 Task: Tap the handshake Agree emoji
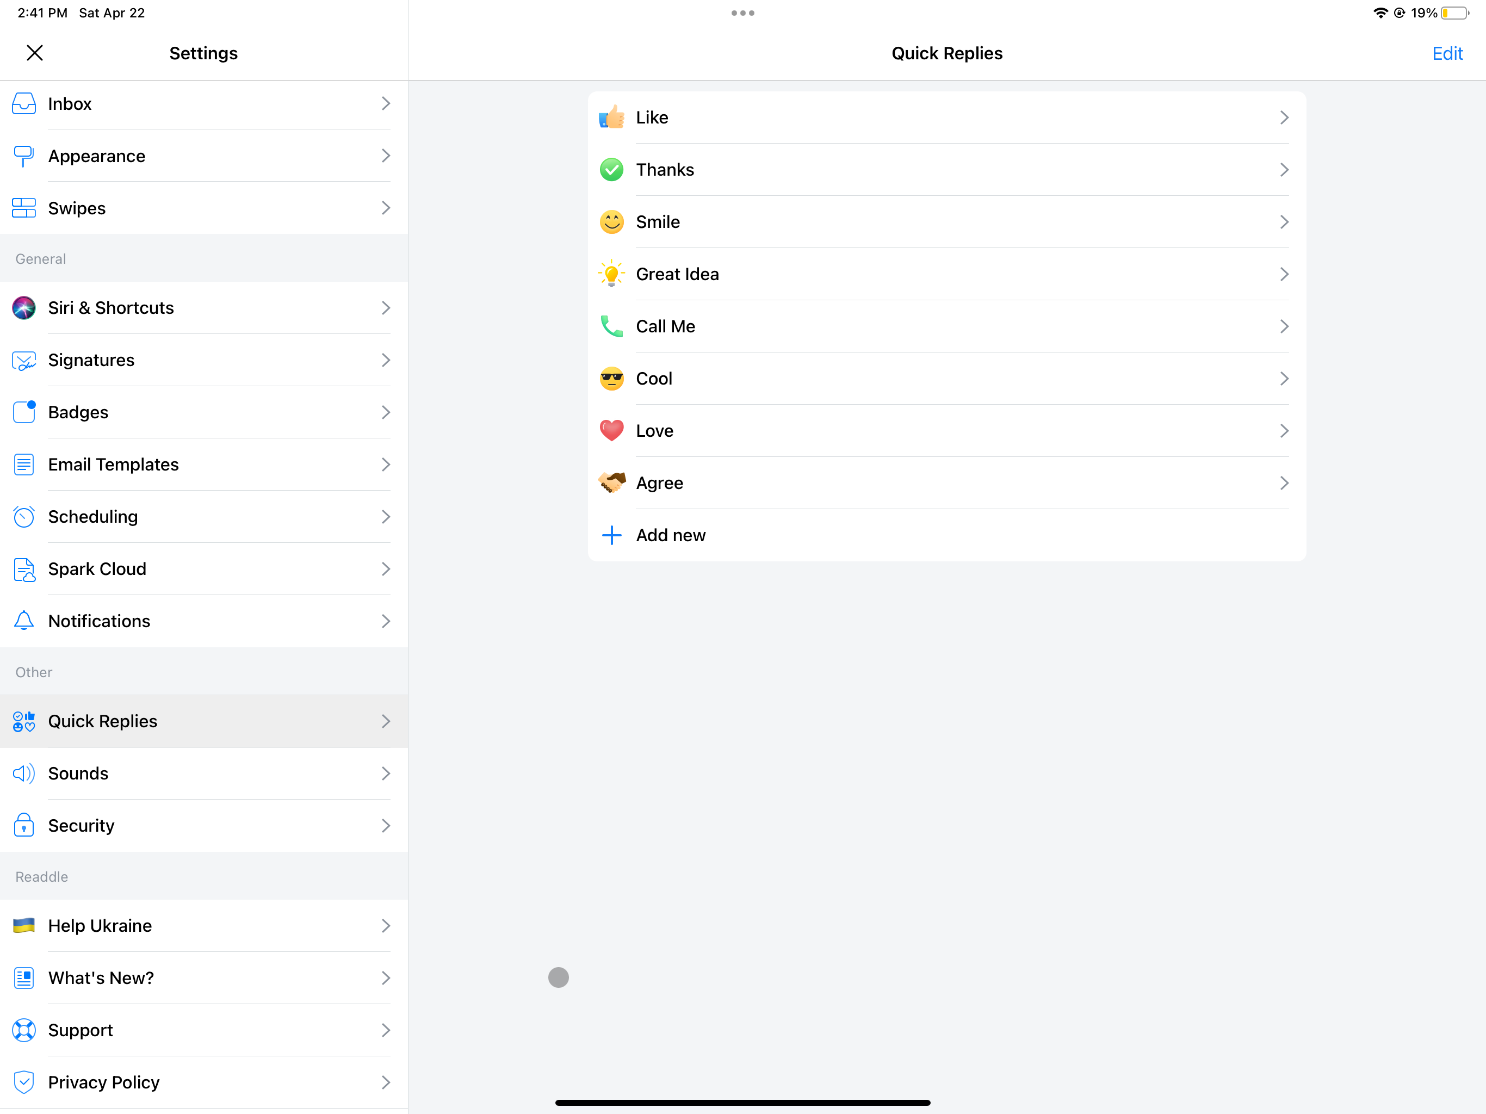point(611,482)
